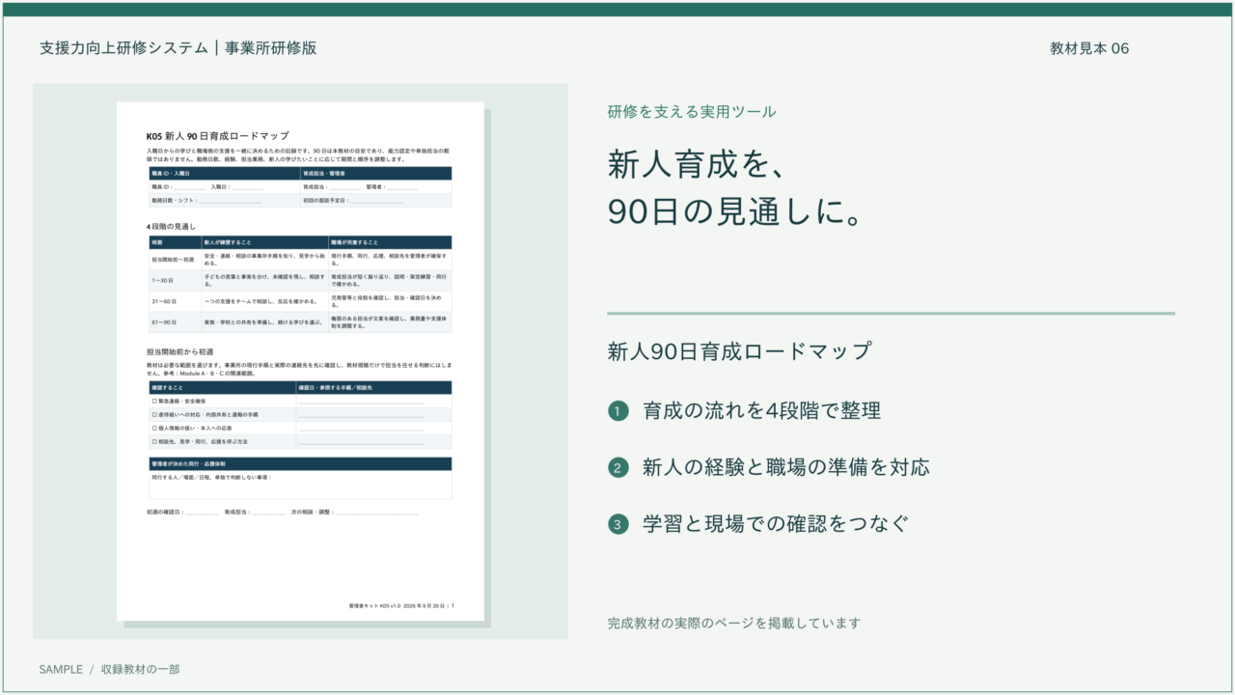This screenshot has width=1235, height=695.
Task: Click the number 3 circle bullet
Action: [x=617, y=525]
